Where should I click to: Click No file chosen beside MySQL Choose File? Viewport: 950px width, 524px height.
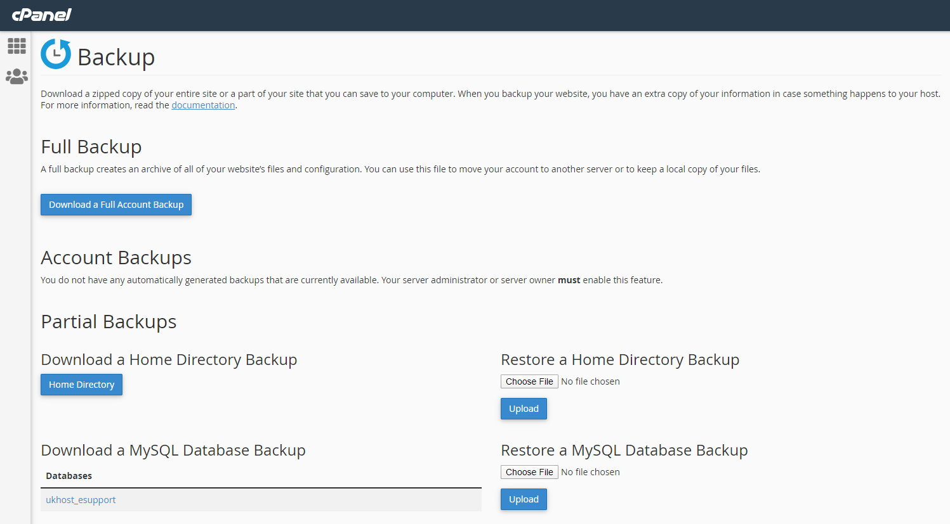590,471
